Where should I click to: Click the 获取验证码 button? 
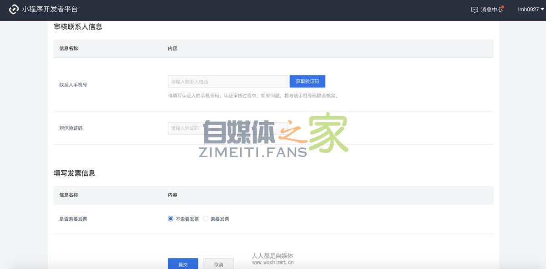[307, 81]
